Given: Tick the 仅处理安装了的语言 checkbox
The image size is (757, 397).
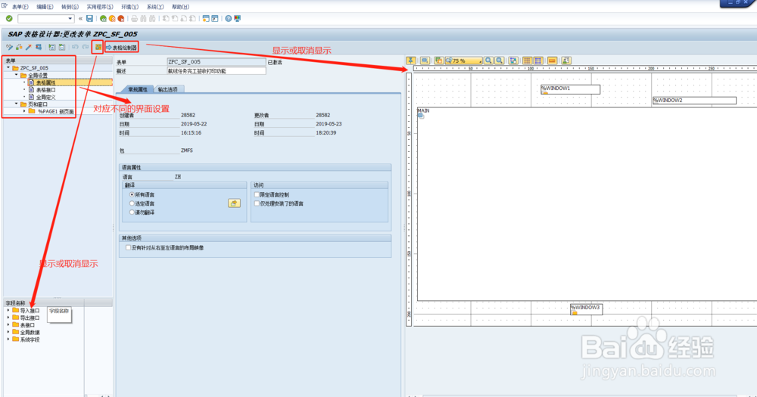Looking at the screenshot, I should [257, 203].
